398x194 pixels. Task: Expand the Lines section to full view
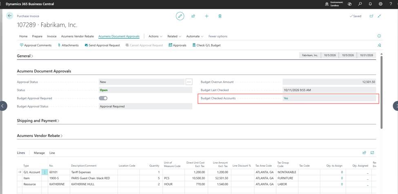coord(372,153)
